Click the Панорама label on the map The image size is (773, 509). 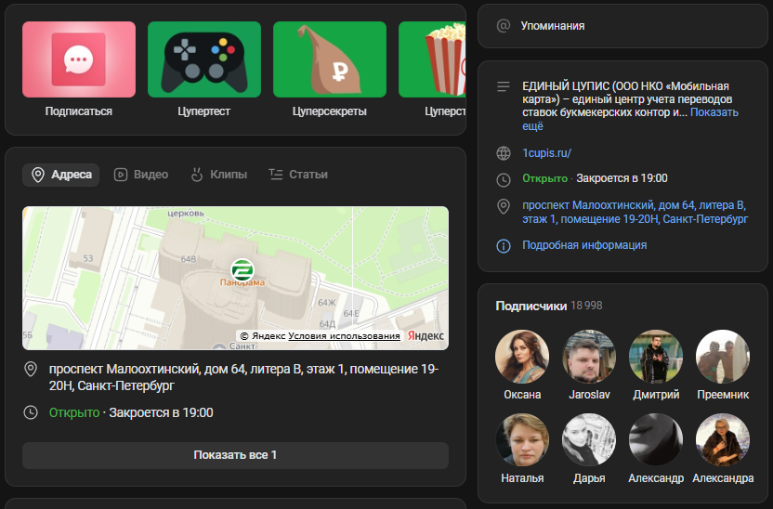[242, 283]
